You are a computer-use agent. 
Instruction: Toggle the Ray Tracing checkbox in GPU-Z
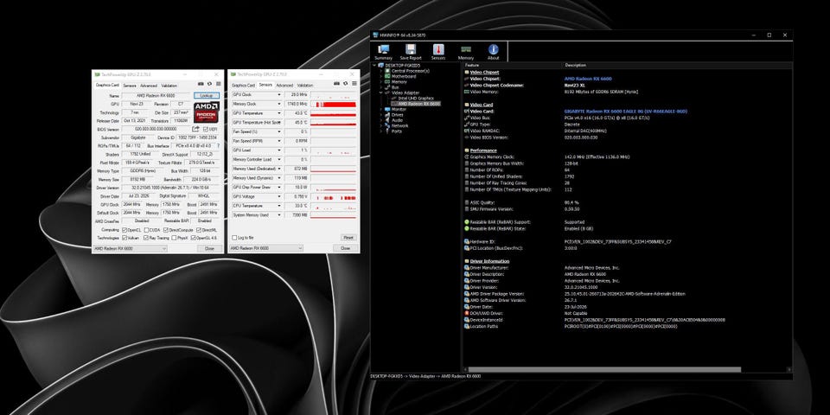[146, 239]
